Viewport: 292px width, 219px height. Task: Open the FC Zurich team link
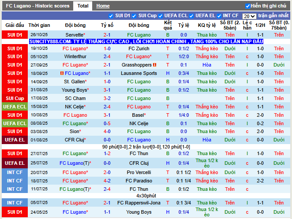[x=139, y=48]
